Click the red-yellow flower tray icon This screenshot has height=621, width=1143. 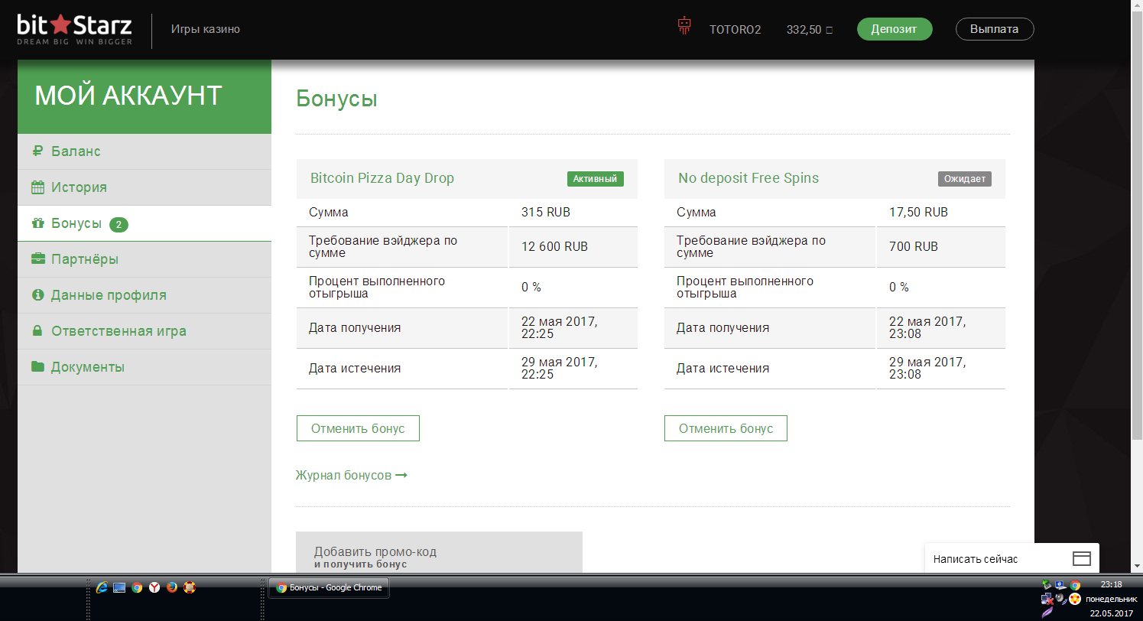pyautogui.click(x=1075, y=598)
